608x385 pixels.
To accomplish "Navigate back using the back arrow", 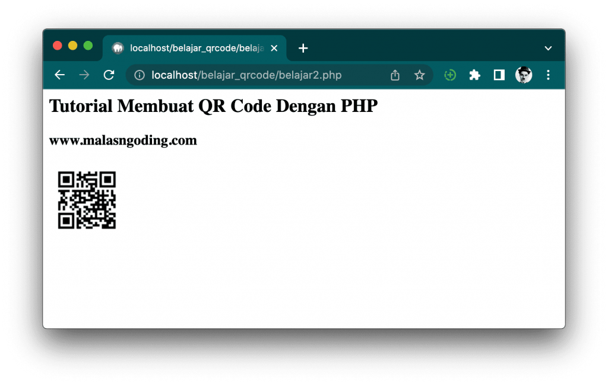I will tap(59, 75).
